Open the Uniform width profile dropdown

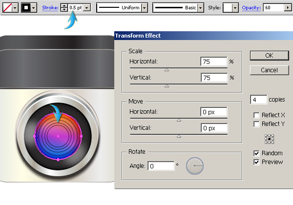(x=144, y=8)
